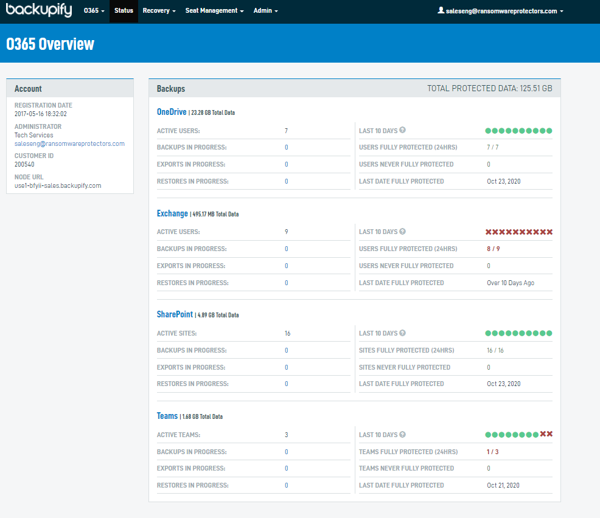This screenshot has height=518, width=600.
Task: Click first green dot in OneDrive status row
Action: coord(488,131)
